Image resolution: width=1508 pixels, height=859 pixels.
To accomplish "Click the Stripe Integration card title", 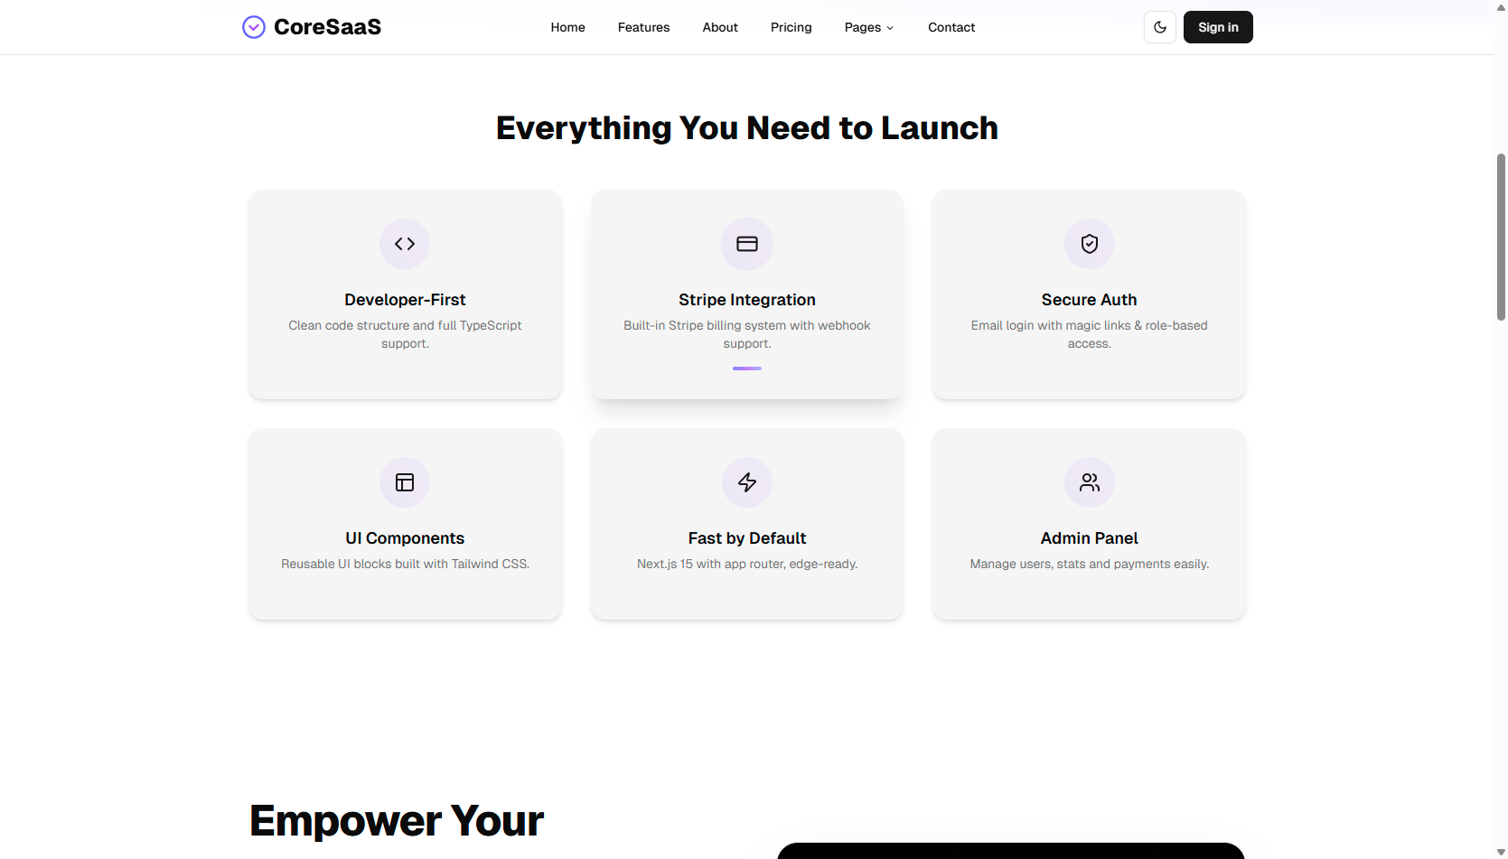I will pos(747,300).
